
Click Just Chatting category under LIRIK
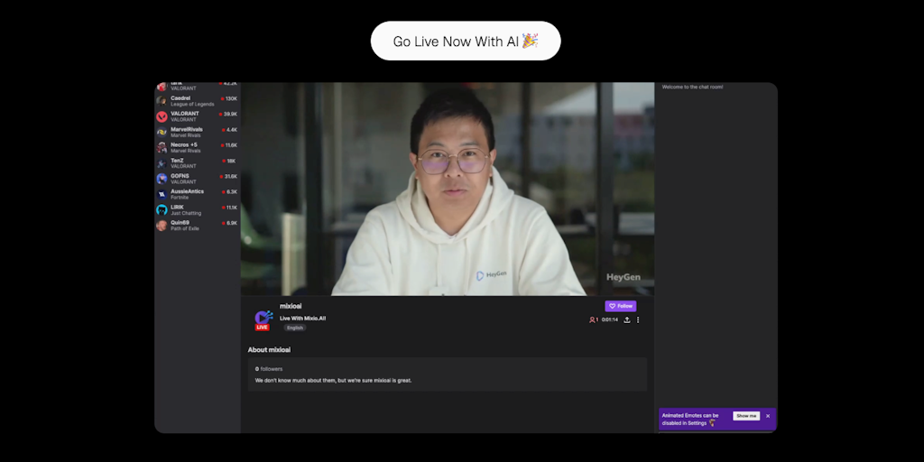coord(186,213)
